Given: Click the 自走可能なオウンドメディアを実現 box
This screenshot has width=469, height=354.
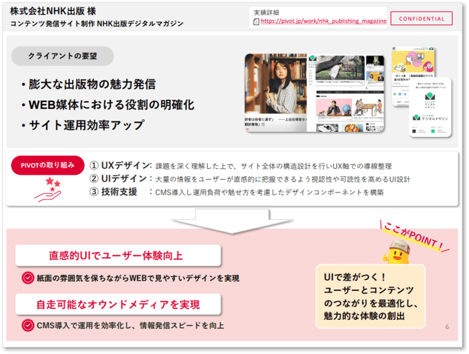Looking at the screenshot, I should pos(118,304).
